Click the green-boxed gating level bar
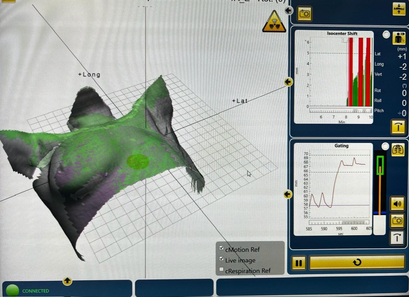Screen dimensions: 409x297 click(380, 165)
